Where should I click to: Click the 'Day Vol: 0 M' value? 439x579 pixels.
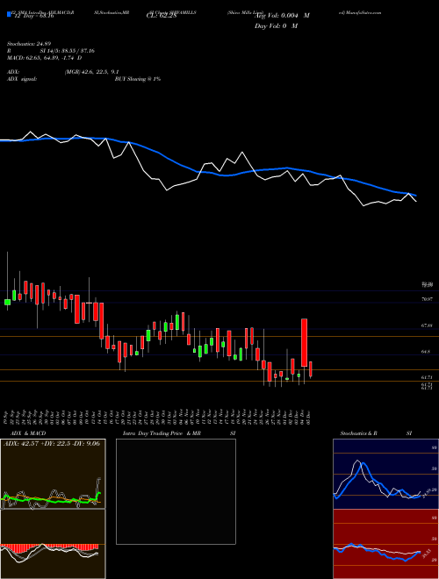276,25
